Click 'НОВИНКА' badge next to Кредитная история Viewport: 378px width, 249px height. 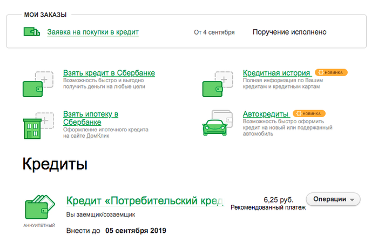331,72
